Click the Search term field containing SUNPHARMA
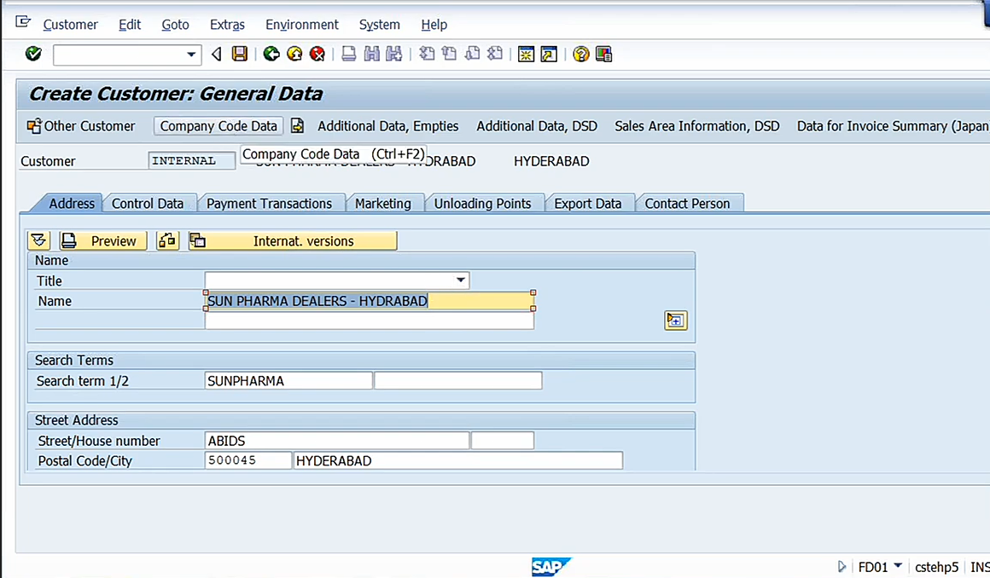The image size is (990, 578). pos(288,380)
